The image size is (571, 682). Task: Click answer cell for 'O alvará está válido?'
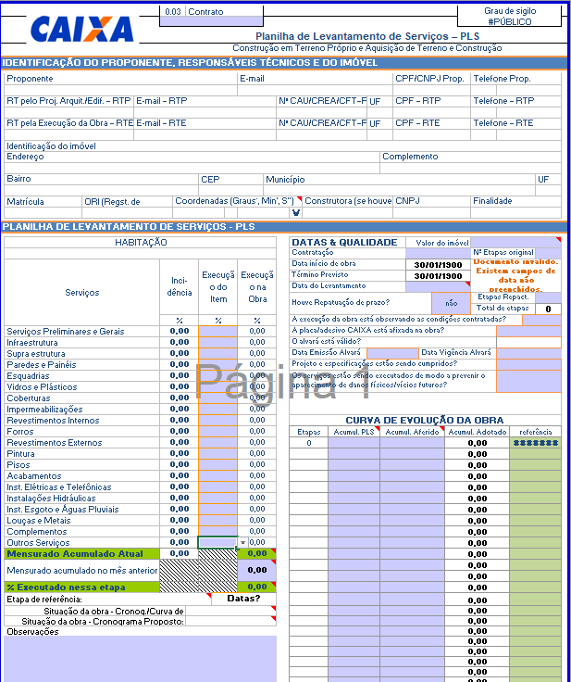[528, 342]
